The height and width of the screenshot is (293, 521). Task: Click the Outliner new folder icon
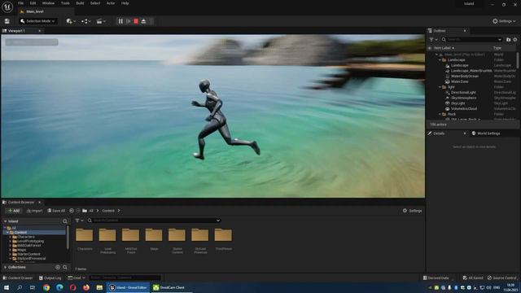(x=508, y=40)
